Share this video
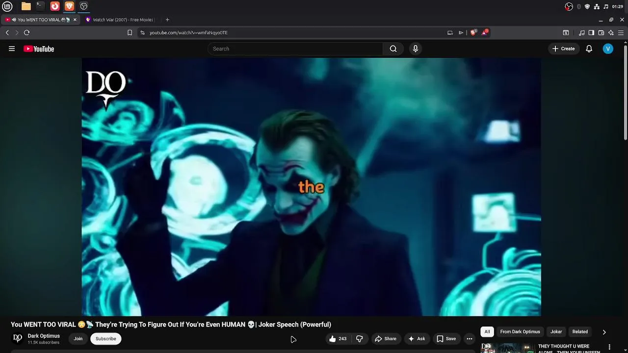628x353 pixels. 386,338
